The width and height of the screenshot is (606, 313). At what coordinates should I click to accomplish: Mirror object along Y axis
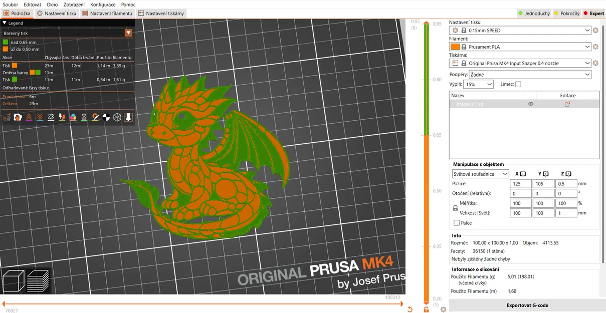[x=545, y=174]
